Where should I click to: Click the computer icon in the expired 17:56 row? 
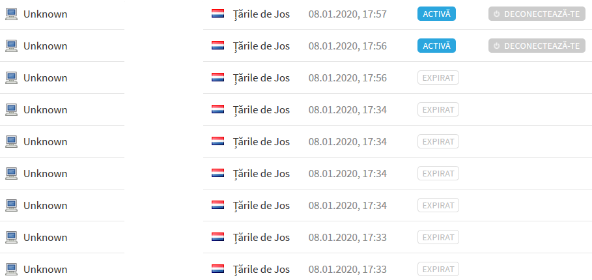click(x=11, y=77)
